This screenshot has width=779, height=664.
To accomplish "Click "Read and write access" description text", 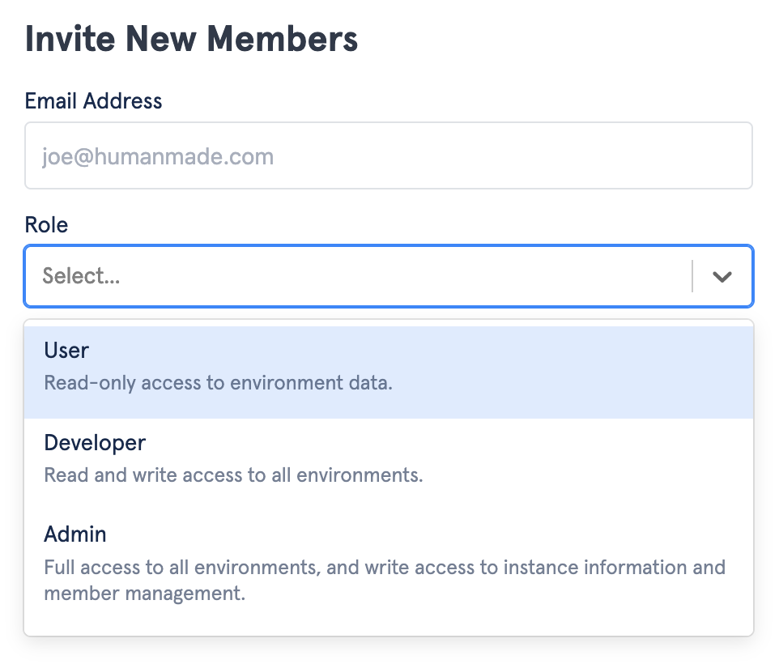I will click(233, 475).
